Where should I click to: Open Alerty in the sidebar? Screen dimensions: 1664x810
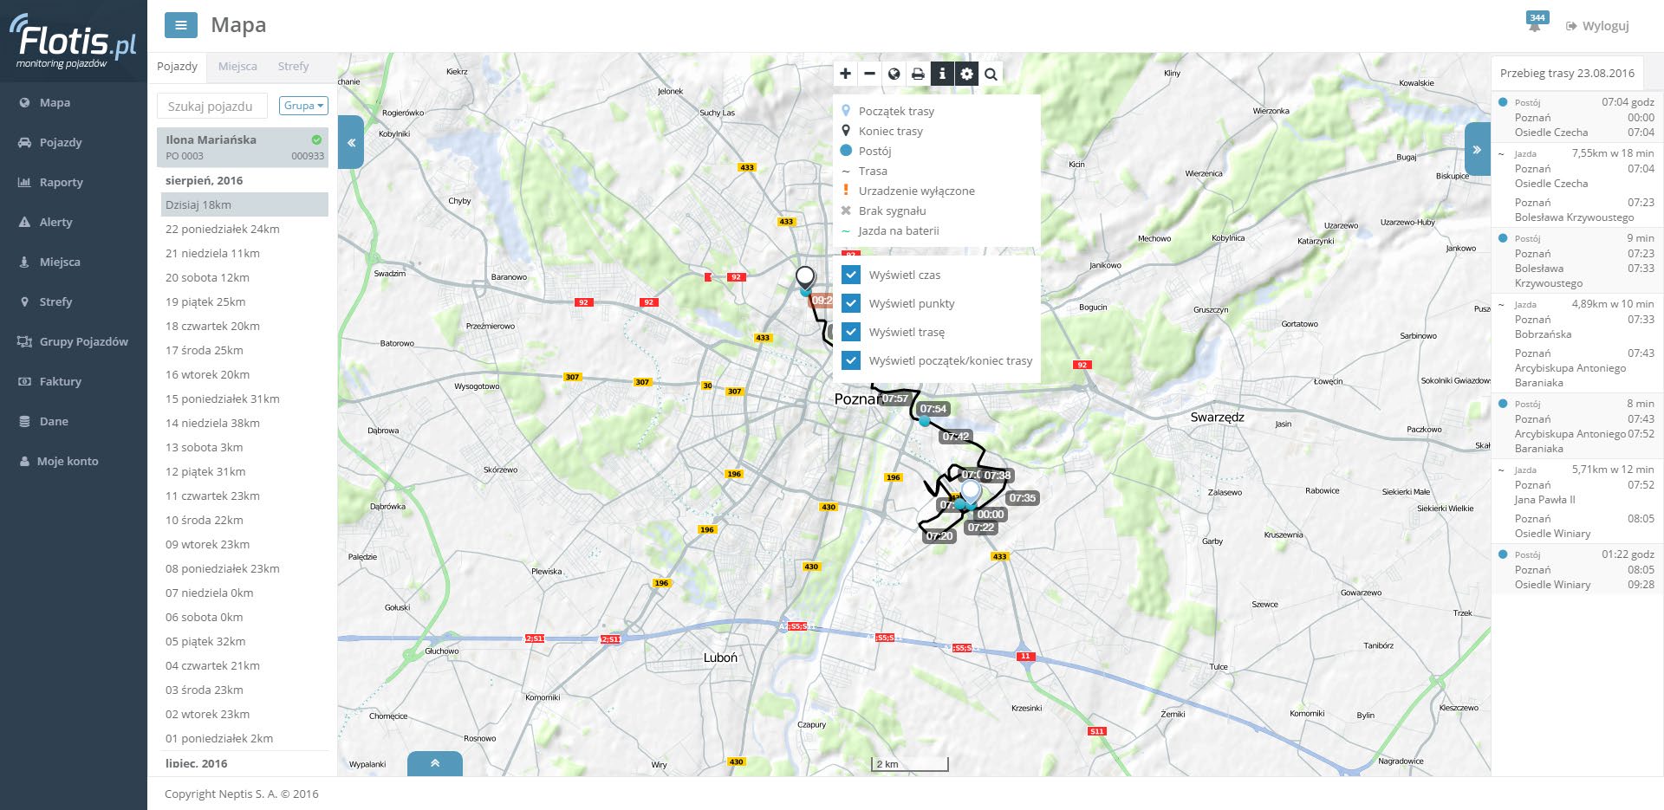(55, 222)
